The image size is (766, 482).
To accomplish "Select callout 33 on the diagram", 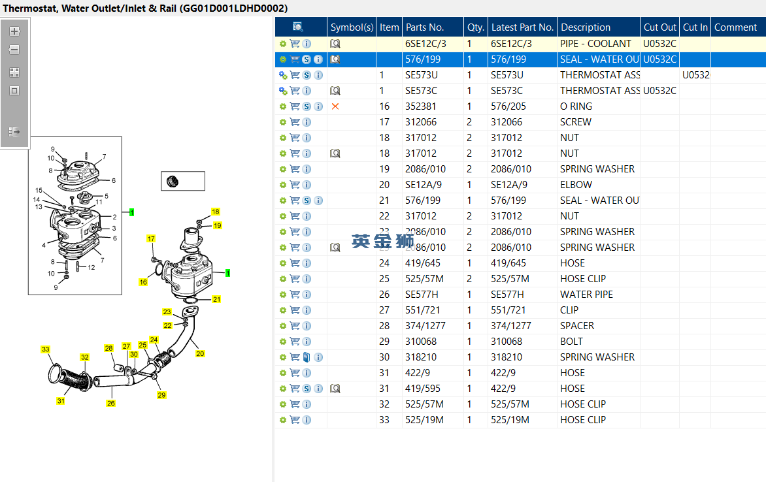I will [46, 349].
